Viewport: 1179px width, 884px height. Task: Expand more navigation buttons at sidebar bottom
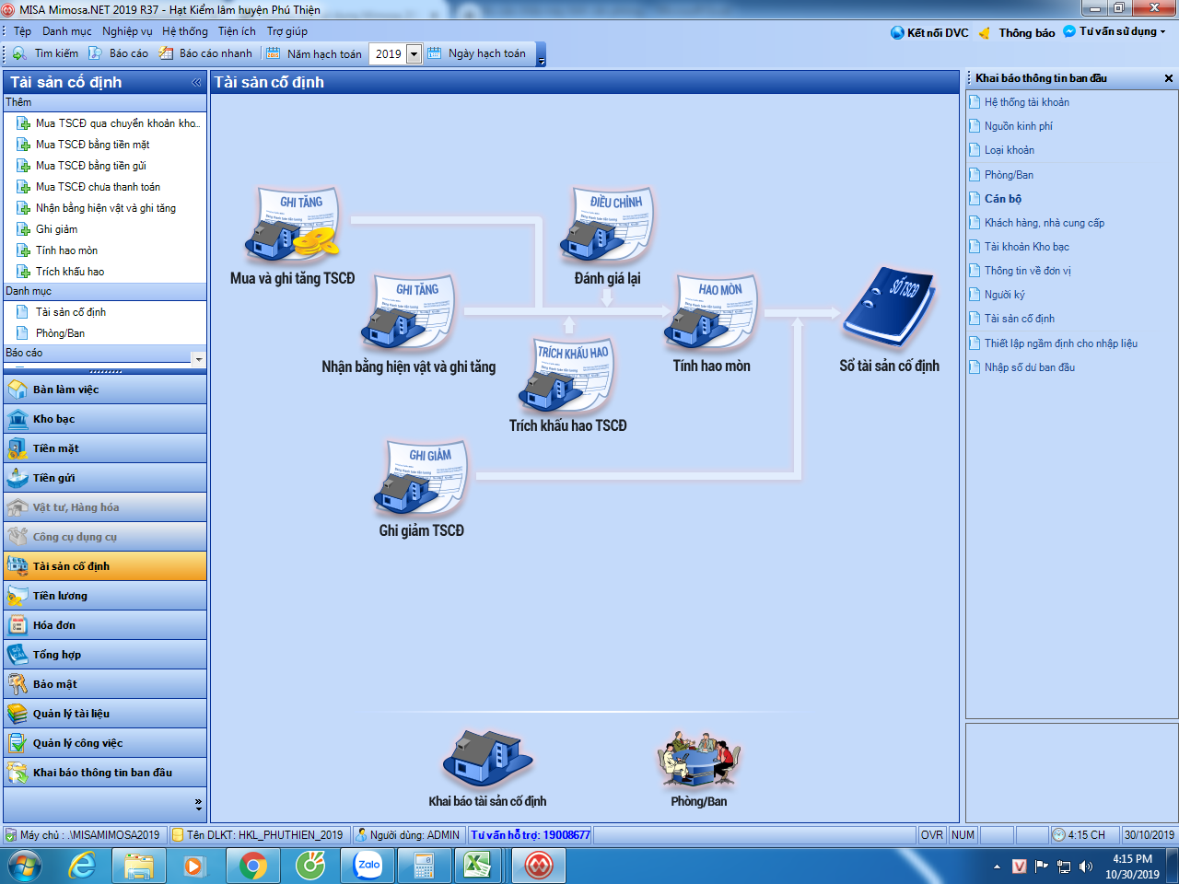[198, 804]
